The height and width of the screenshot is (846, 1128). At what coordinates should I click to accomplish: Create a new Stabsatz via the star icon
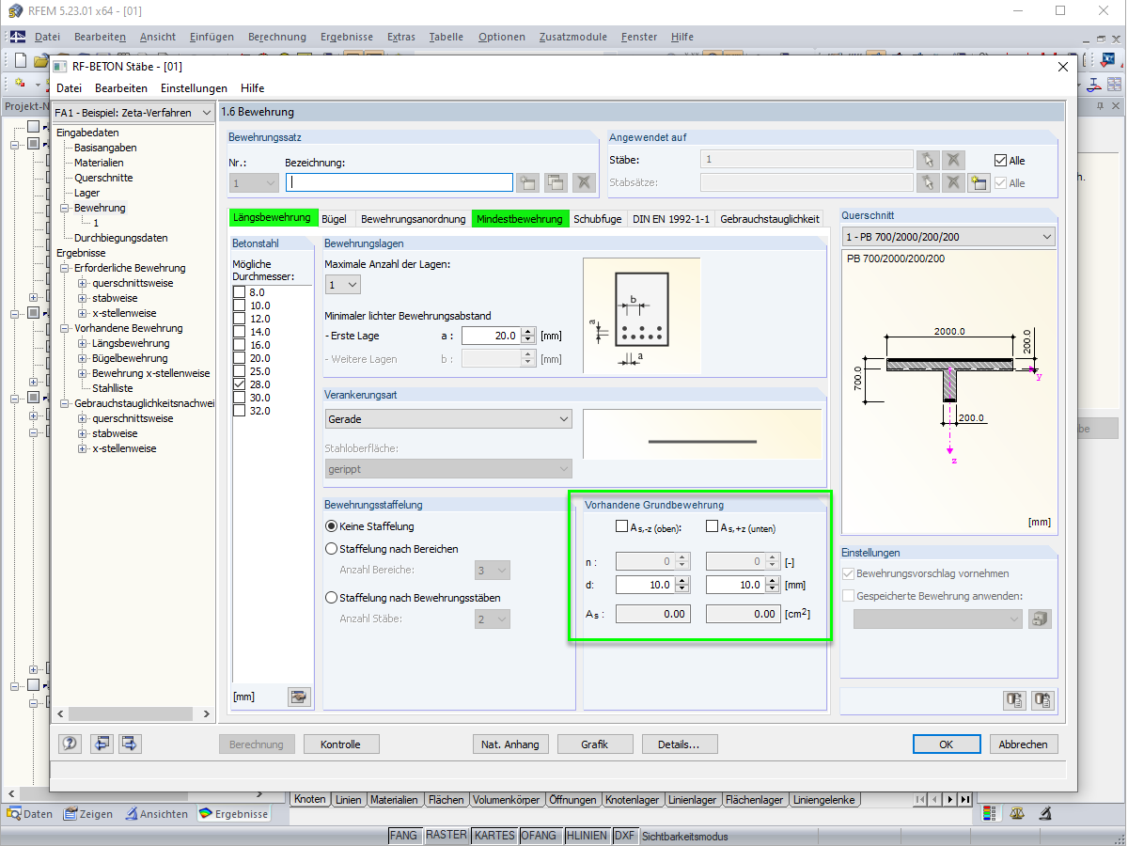(x=979, y=182)
